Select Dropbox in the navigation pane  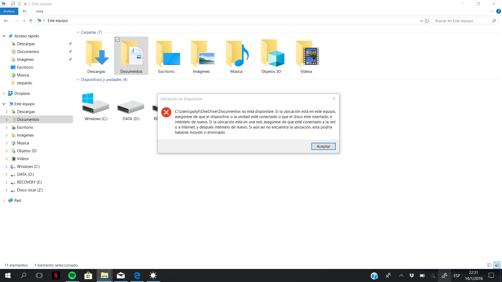22,93
